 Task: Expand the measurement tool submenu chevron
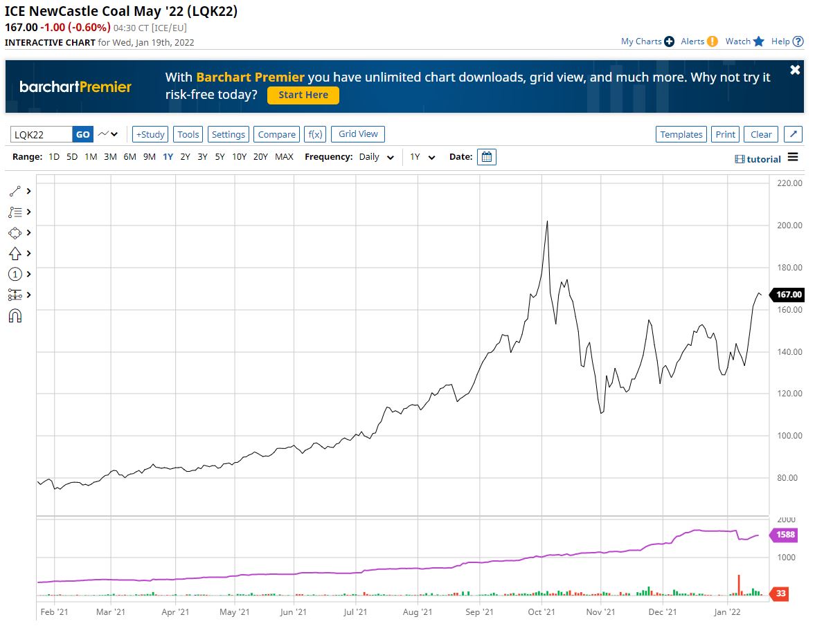[28, 295]
